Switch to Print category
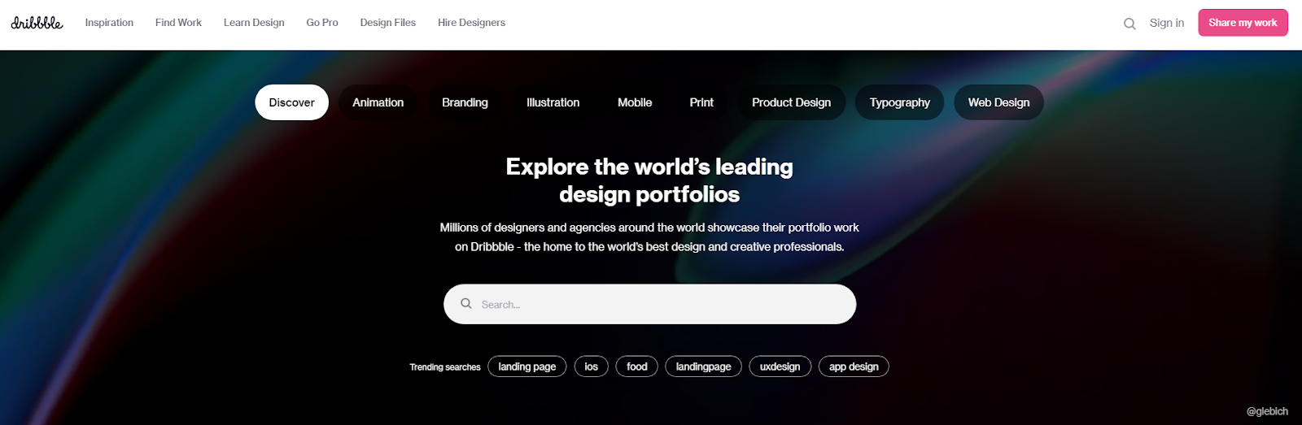 coord(701,102)
